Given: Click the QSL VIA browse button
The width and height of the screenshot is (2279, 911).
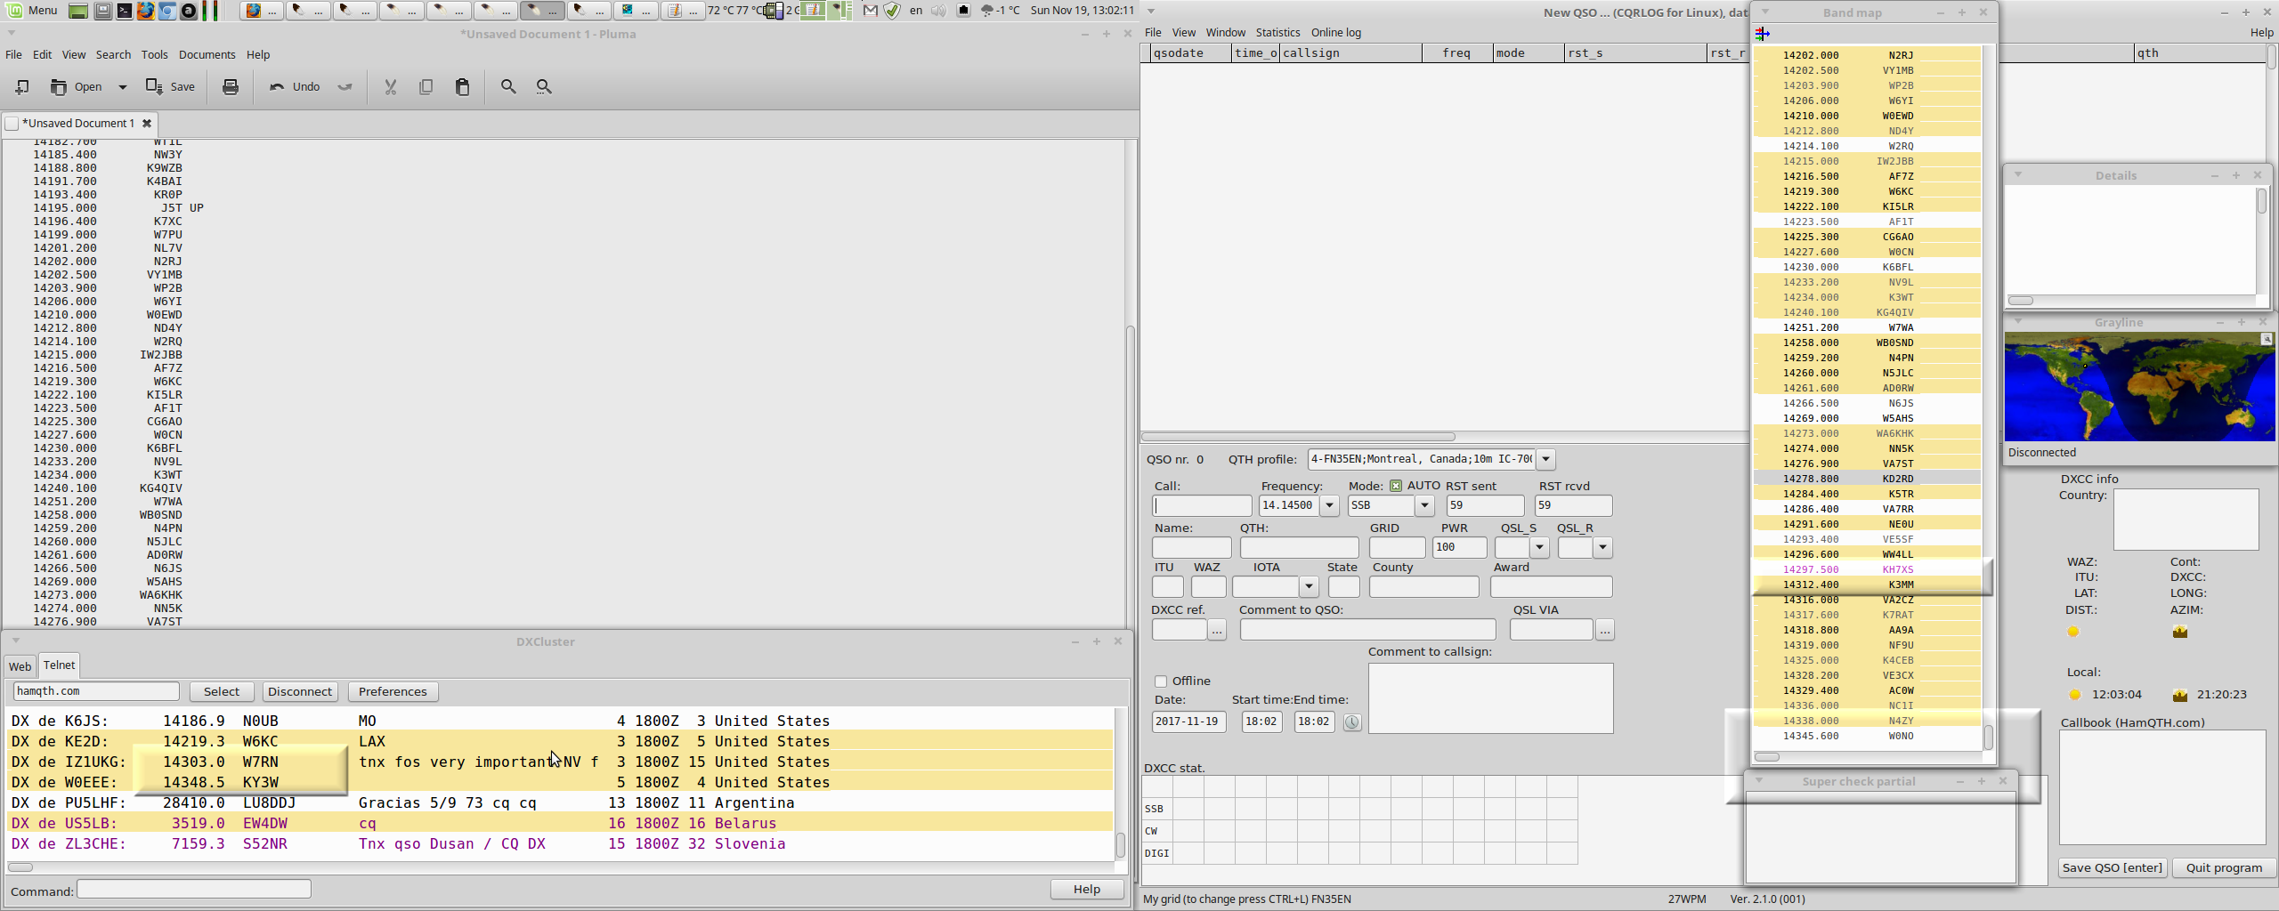Looking at the screenshot, I should tap(1604, 630).
